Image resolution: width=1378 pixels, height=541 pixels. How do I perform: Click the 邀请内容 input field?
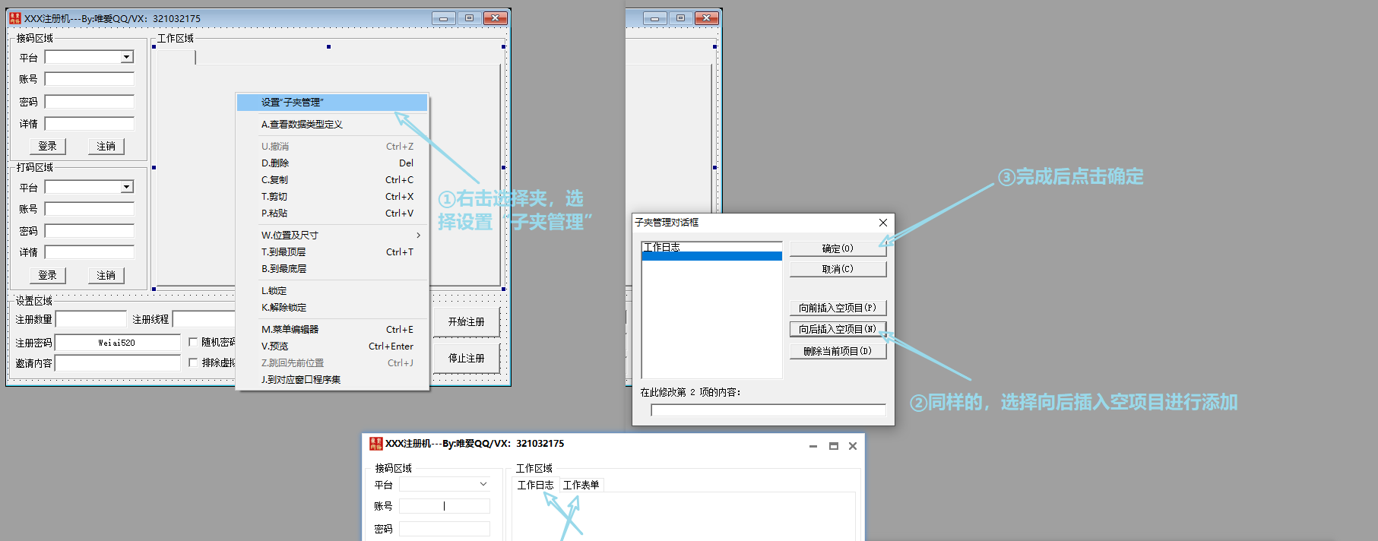(x=118, y=363)
